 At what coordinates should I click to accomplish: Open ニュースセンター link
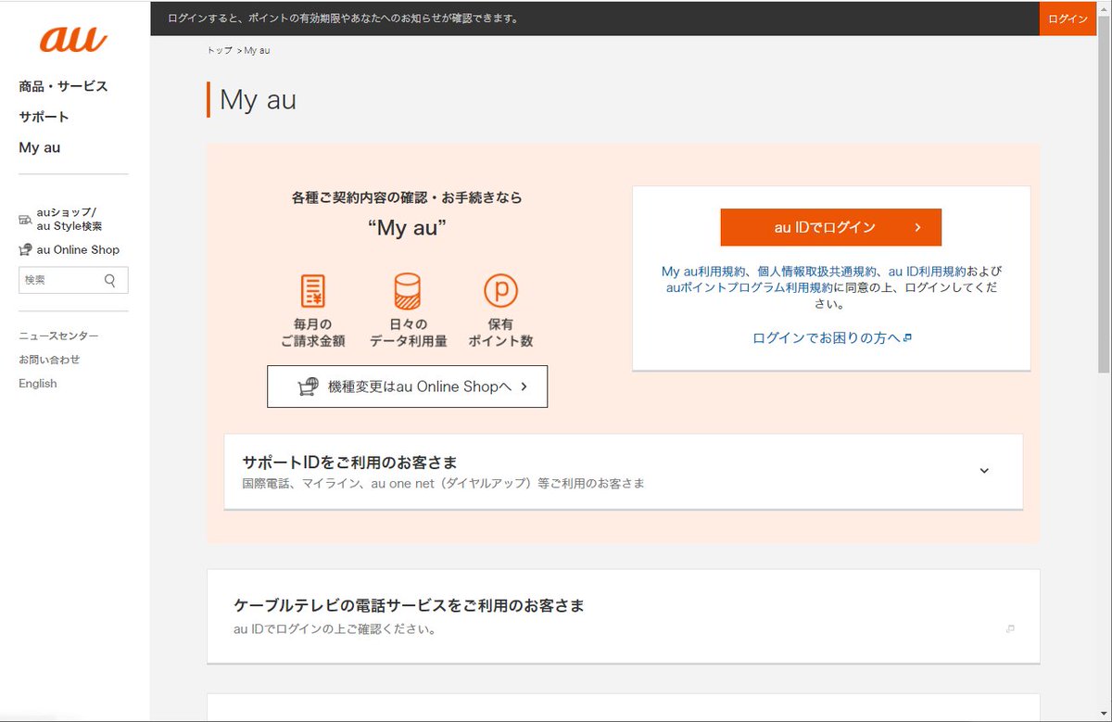click(58, 336)
